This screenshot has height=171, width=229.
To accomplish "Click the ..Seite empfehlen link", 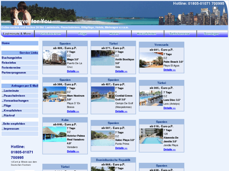I will [20, 124].
